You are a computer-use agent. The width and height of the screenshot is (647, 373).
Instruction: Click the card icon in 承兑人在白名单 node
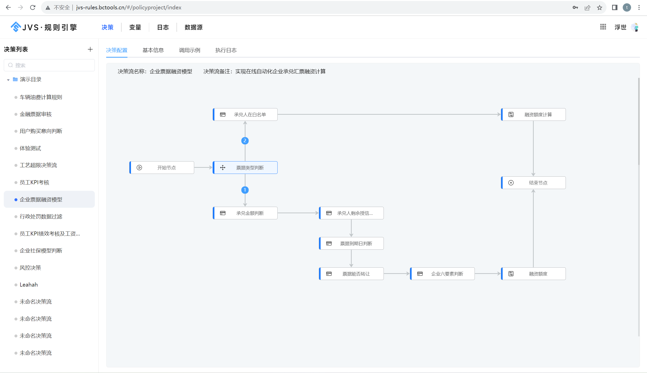[223, 114]
